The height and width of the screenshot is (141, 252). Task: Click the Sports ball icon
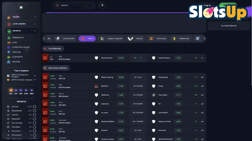click(9, 31)
